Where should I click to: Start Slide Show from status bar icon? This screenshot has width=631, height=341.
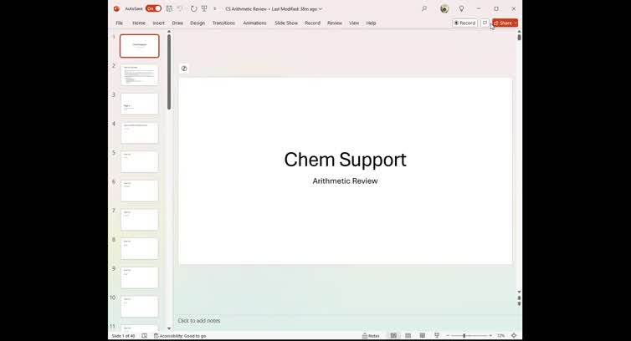[x=437, y=335]
